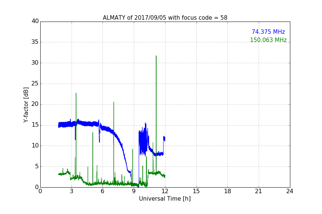Select the green 150.063 MHz legend label
The width and height of the screenshot is (322, 214).
[x=268, y=40]
